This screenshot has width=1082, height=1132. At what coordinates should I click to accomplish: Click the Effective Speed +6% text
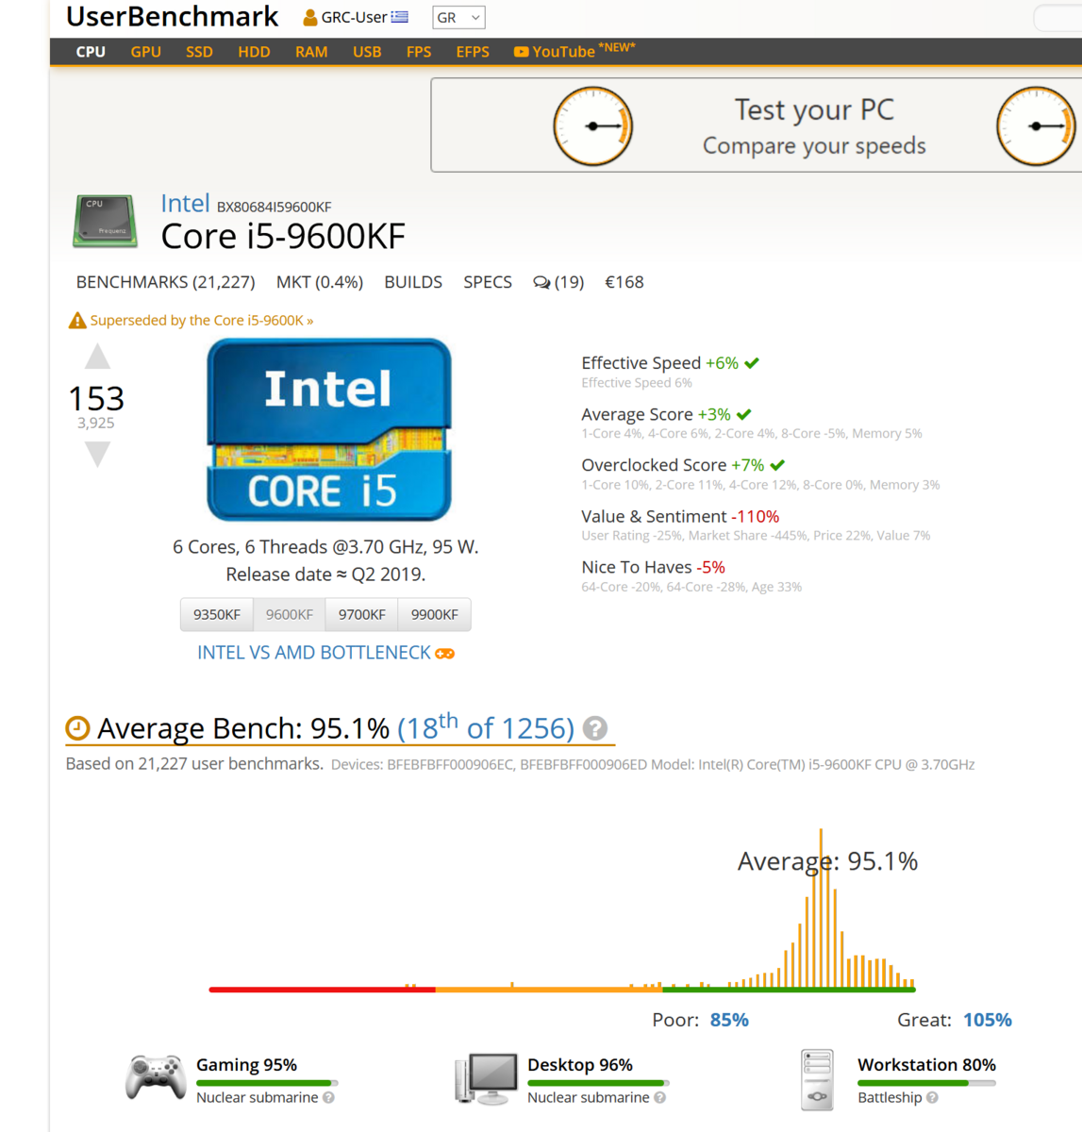[660, 363]
